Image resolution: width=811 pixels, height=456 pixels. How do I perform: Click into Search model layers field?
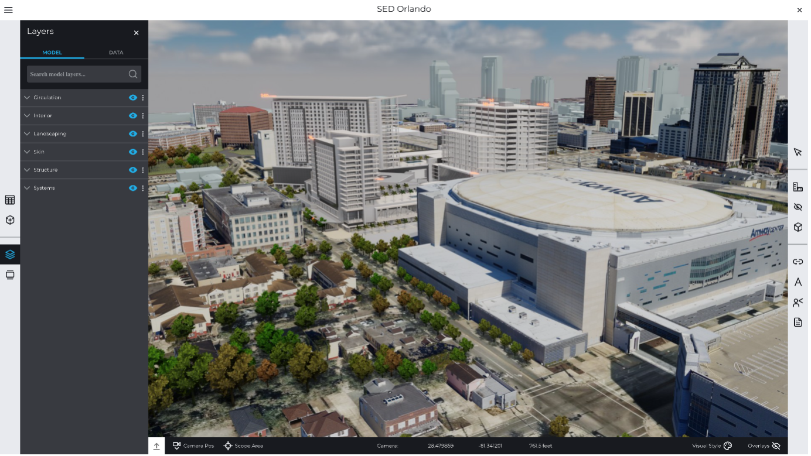pos(84,74)
